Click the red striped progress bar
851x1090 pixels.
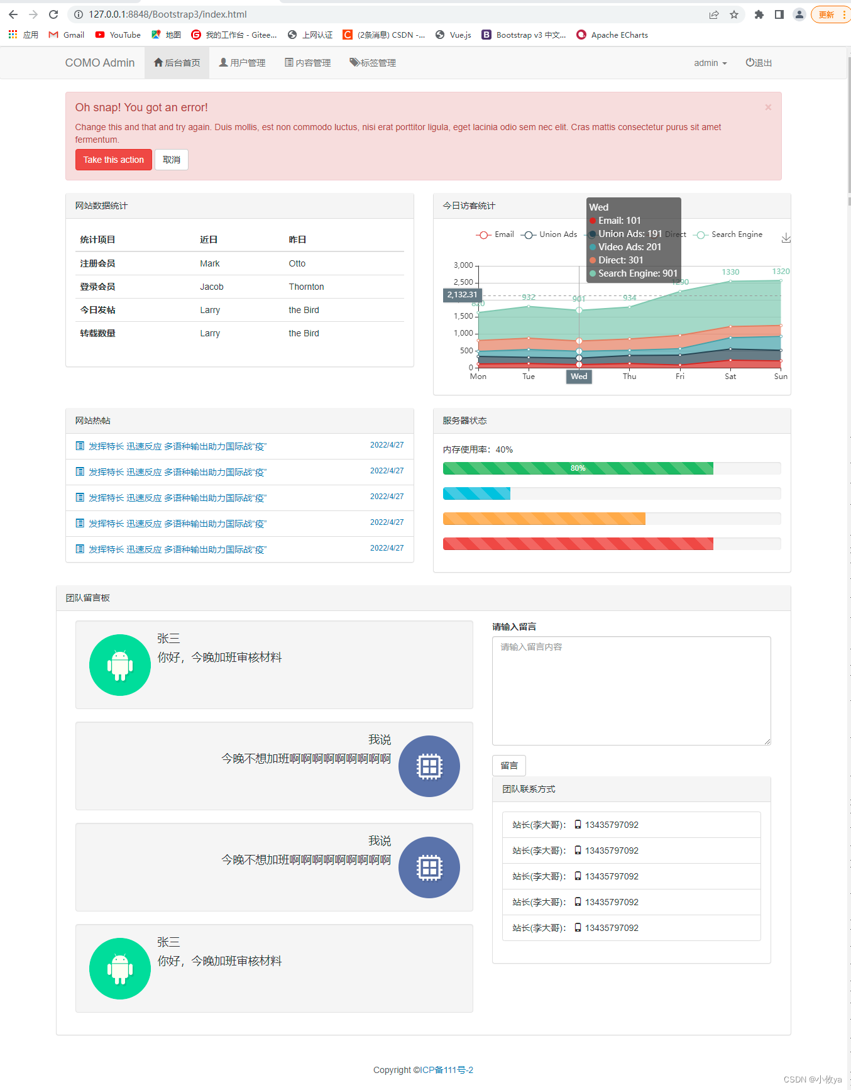coord(578,544)
